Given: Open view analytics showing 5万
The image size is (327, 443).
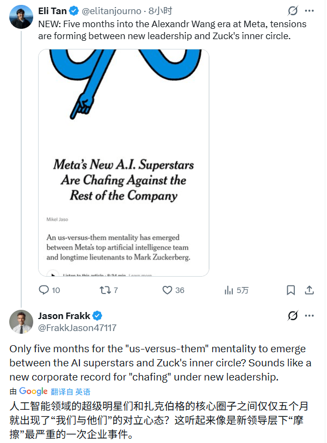Looking at the screenshot, I should coord(229,290).
